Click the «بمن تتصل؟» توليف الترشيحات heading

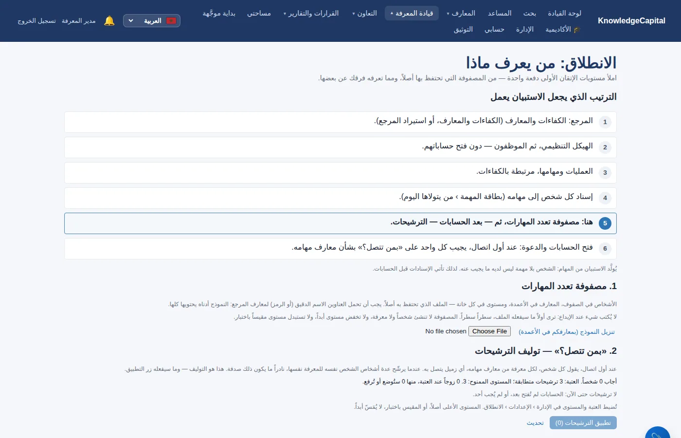pos(546,351)
